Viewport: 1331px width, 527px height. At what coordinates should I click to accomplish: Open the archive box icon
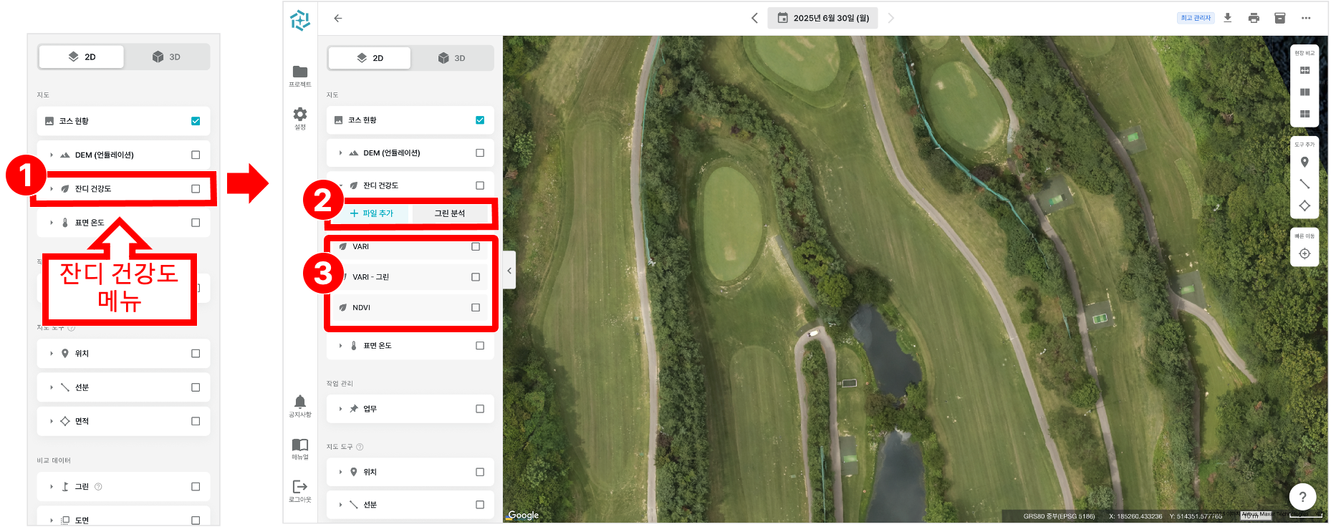coord(1279,18)
